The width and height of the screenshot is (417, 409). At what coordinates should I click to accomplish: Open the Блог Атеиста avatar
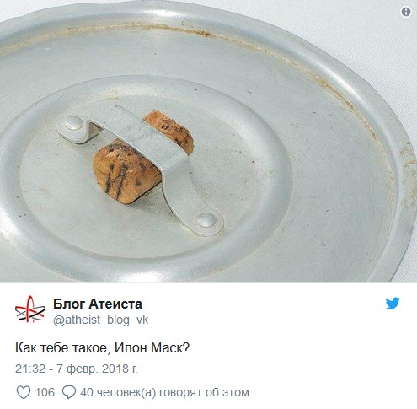click(x=29, y=310)
